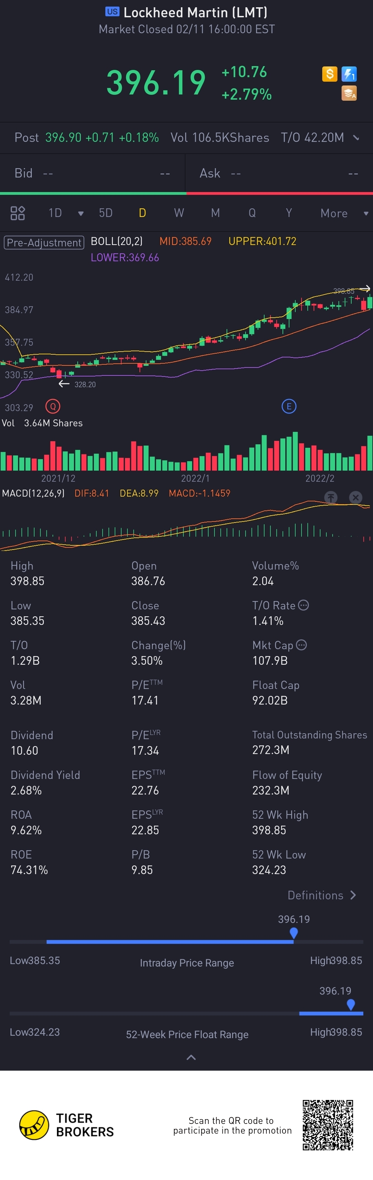Open the Definitions link
Image resolution: width=373 pixels, height=1180 pixels.
321,895
